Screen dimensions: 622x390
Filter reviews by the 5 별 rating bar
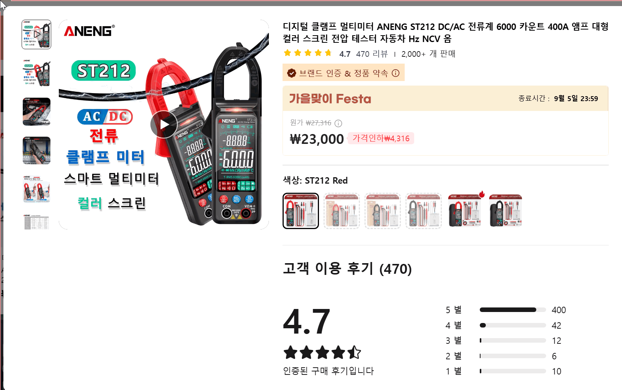click(506, 310)
